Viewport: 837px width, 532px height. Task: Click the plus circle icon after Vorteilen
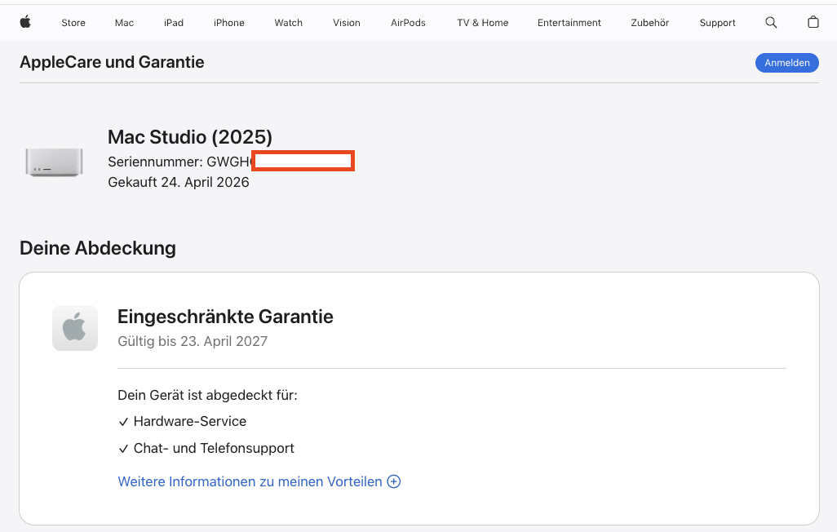(x=394, y=481)
